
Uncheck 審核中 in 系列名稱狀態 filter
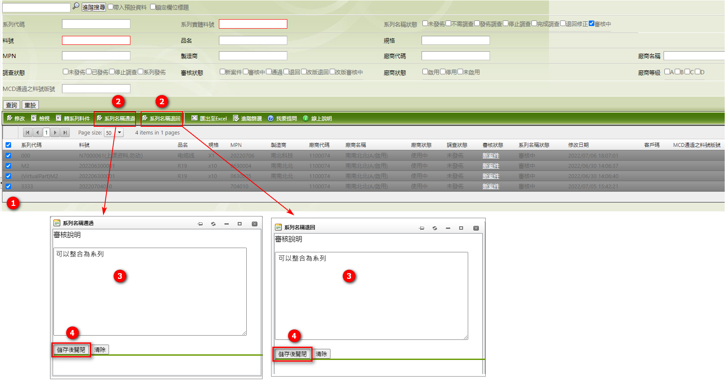[x=591, y=23]
